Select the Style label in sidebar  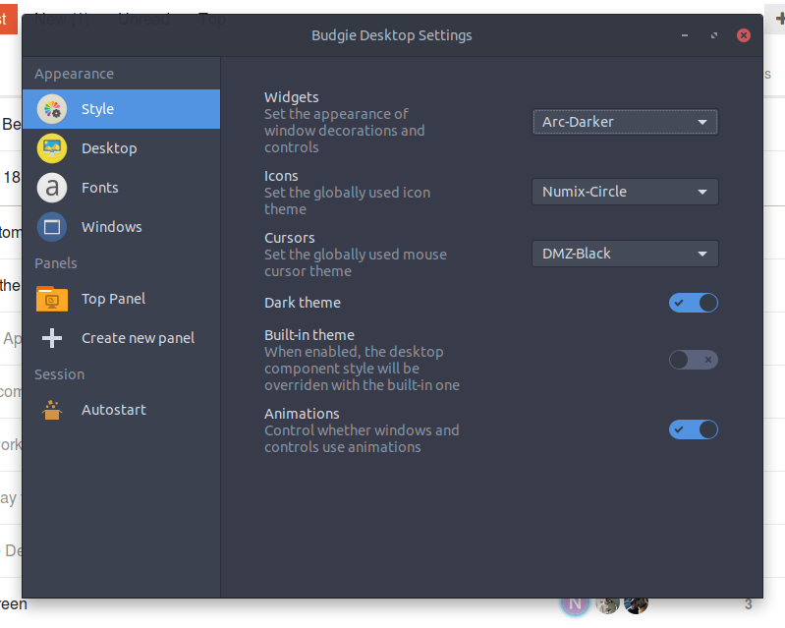[x=97, y=109]
